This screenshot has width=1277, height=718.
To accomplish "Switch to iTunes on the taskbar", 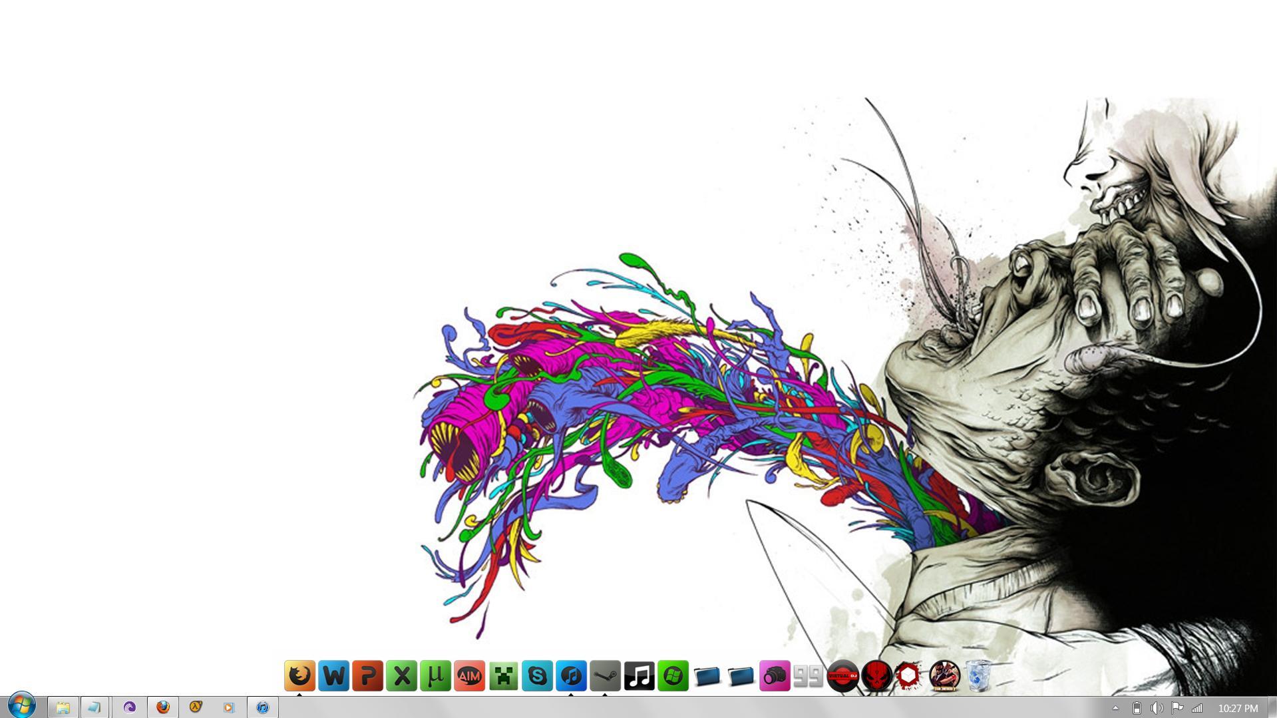I will [263, 707].
